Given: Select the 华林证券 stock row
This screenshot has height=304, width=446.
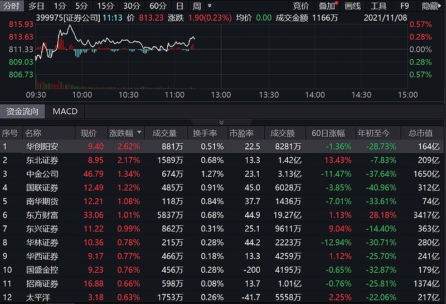Looking at the screenshot, I should tap(222, 243).
